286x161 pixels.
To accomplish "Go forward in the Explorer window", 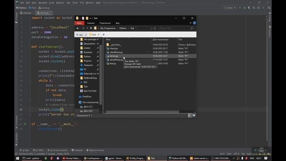I will pos(83,28).
